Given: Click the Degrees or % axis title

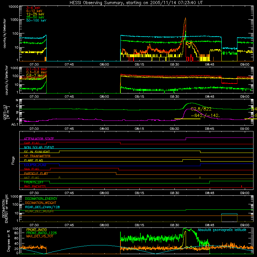Looking at the screenshot, I should click(8, 241).
